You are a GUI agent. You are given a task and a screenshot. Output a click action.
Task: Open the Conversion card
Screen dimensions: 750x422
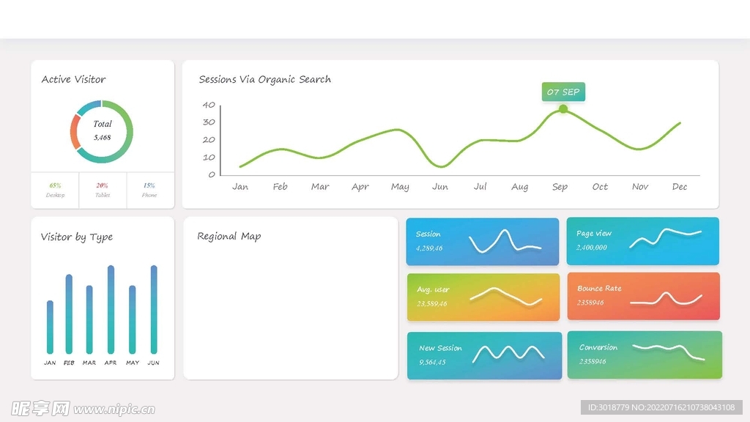[x=644, y=355]
